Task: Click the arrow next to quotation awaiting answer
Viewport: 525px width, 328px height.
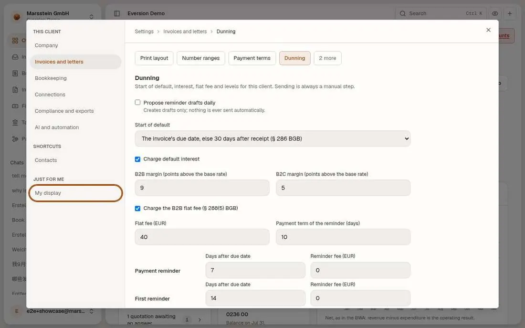Action: click(199, 319)
